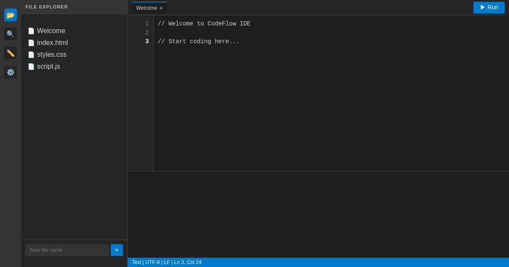Screen dimensions: 509x267
Task: Click the UTF-8 encoding indicator
Action: 153,262
